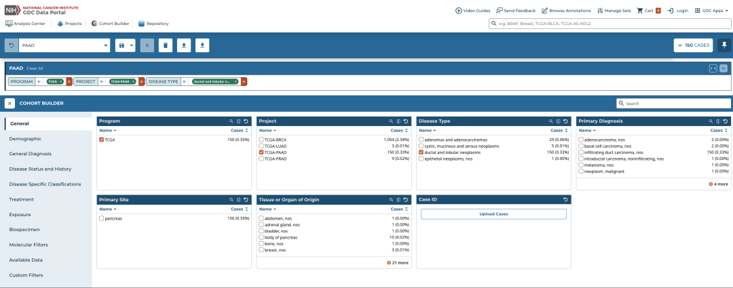Click the Cohort Builder search field
This screenshot has height=288, width=733.
pyautogui.click(x=673, y=103)
